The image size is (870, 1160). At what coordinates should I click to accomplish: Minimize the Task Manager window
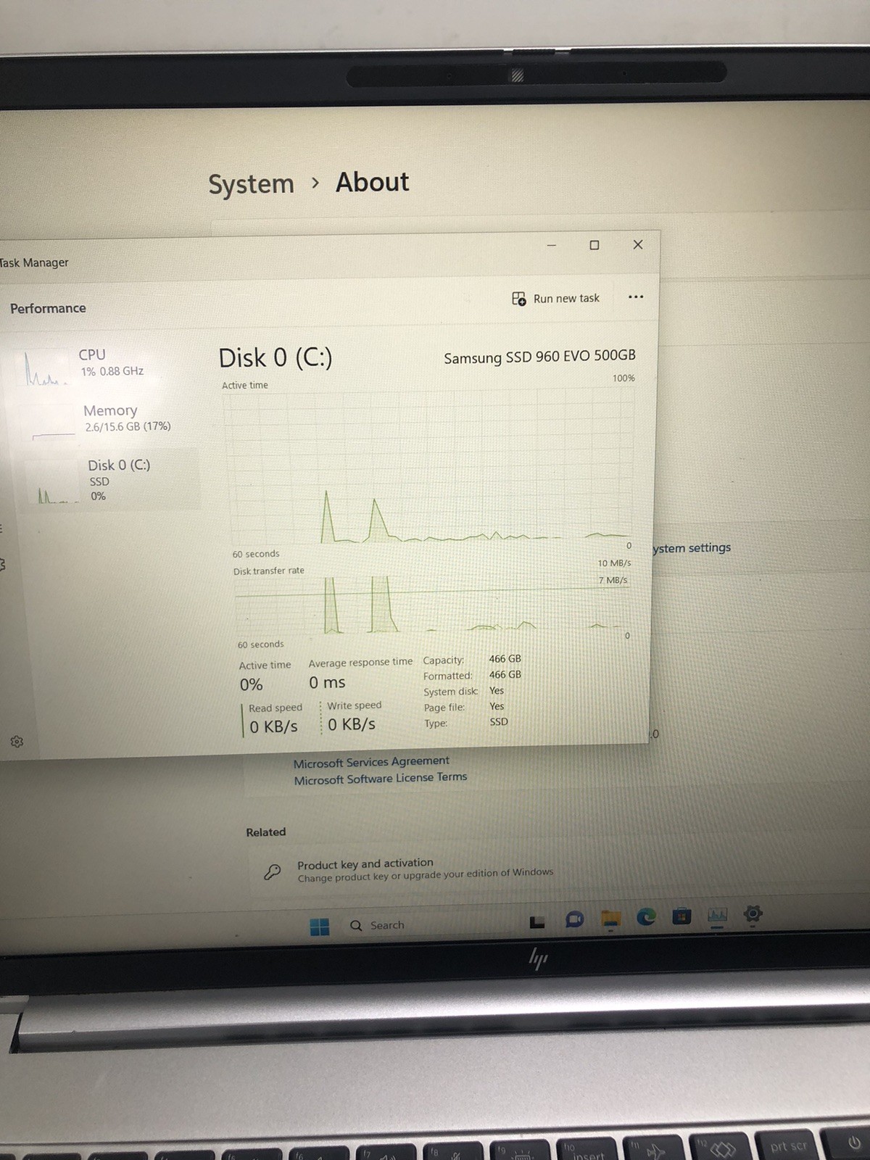point(552,245)
